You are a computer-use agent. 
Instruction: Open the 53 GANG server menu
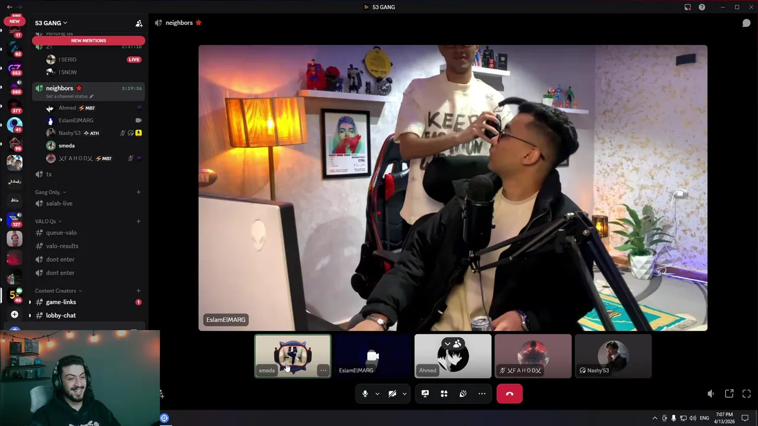click(51, 23)
